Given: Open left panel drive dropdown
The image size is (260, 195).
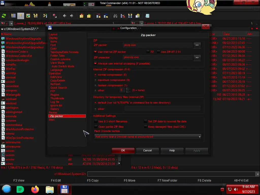Looking at the screenshot, I should [11, 23].
